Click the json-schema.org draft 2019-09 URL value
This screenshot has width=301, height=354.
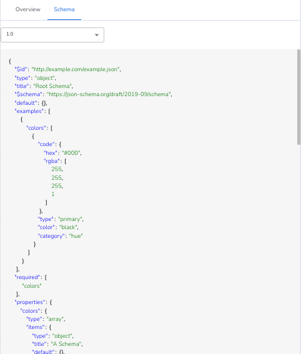click(x=109, y=94)
